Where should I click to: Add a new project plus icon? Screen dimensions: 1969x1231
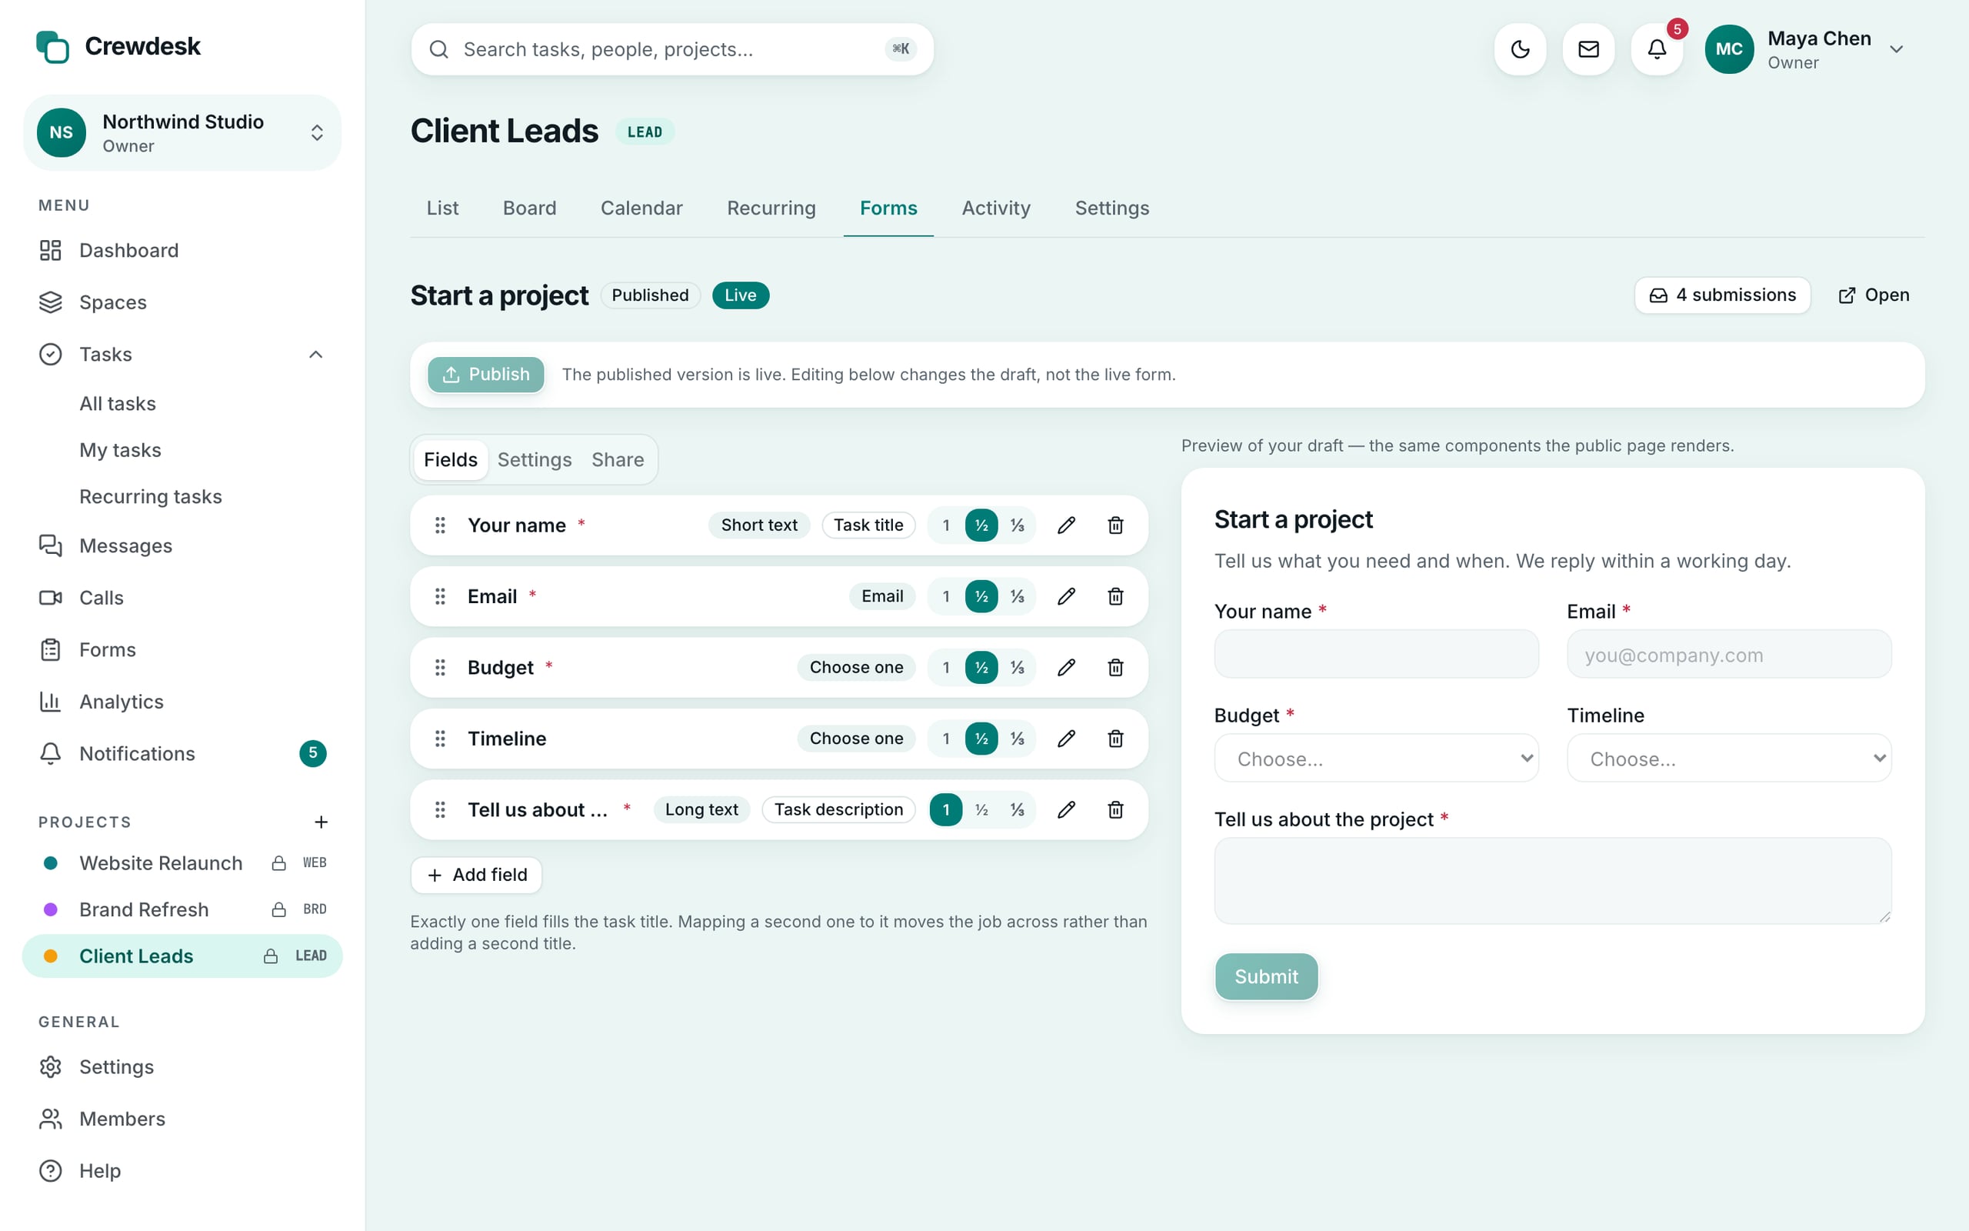[x=322, y=822]
